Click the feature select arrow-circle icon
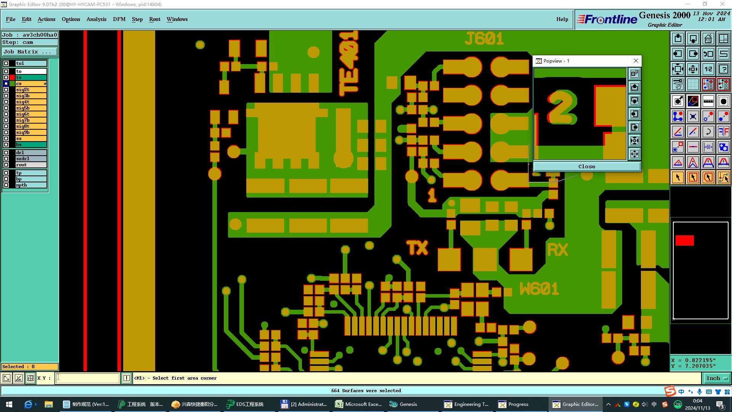Viewport: 732px width, 412px height. [678, 101]
